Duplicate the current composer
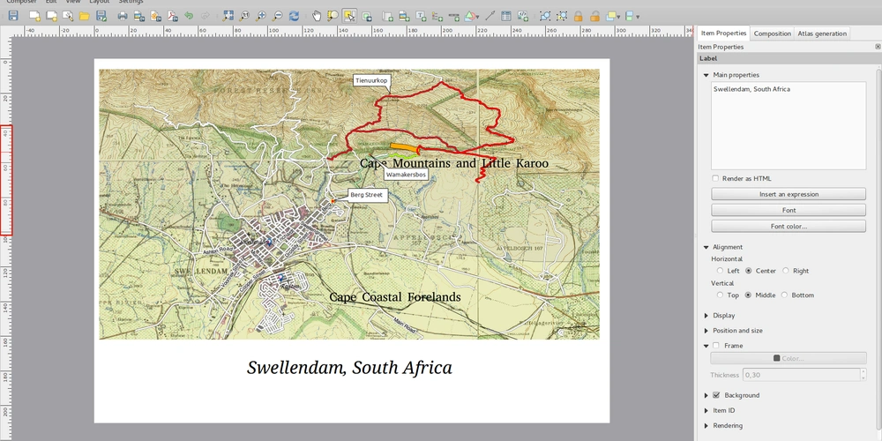 (x=52, y=16)
